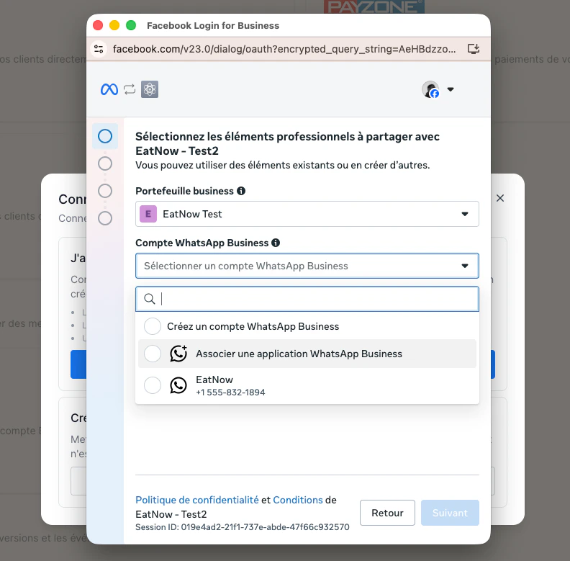The image size is (570, 561).
Task: Select Créez un compte WhatsApp Business radio
Action: pyautogui.click(x=153, y=326)
